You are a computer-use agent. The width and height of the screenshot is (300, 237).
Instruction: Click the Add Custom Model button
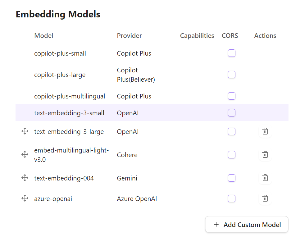[247, 225]
